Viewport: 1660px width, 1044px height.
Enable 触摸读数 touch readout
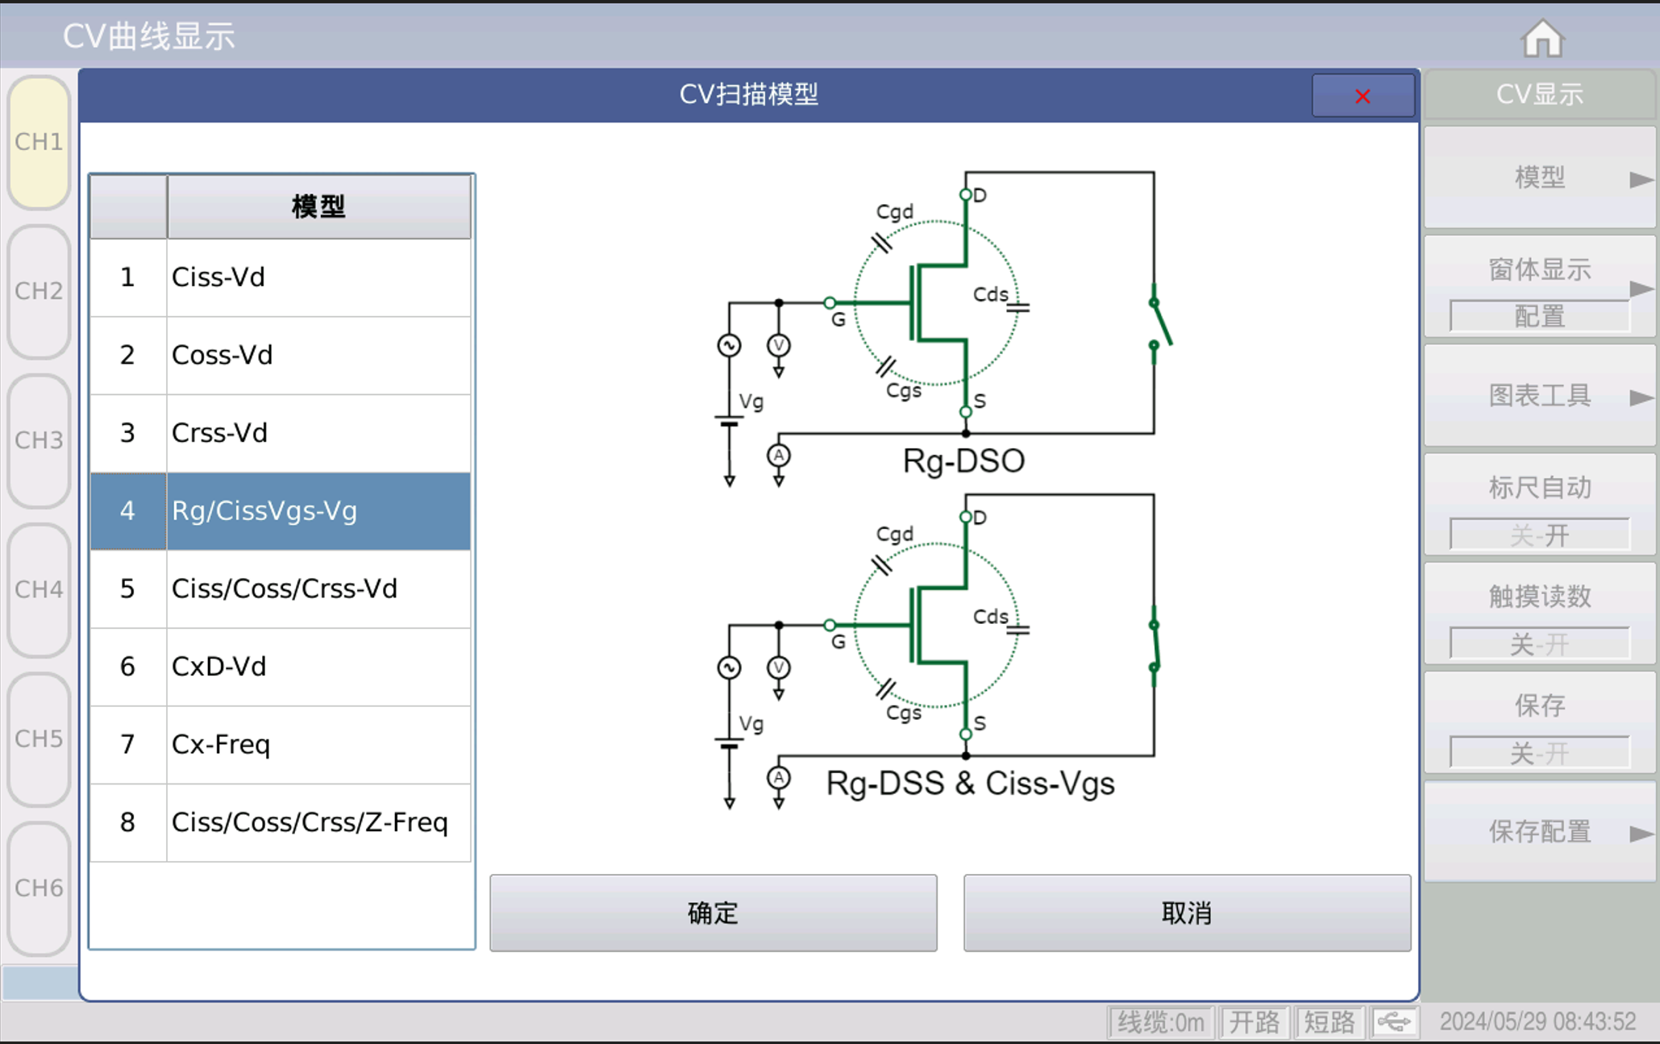coord(1538,643)
